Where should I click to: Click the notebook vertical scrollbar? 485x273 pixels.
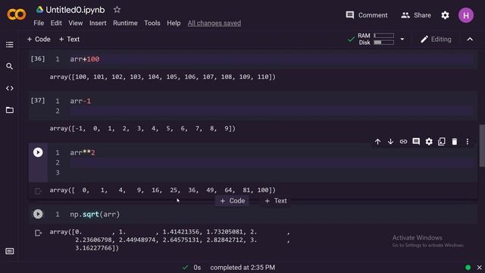tap(482, 146)
